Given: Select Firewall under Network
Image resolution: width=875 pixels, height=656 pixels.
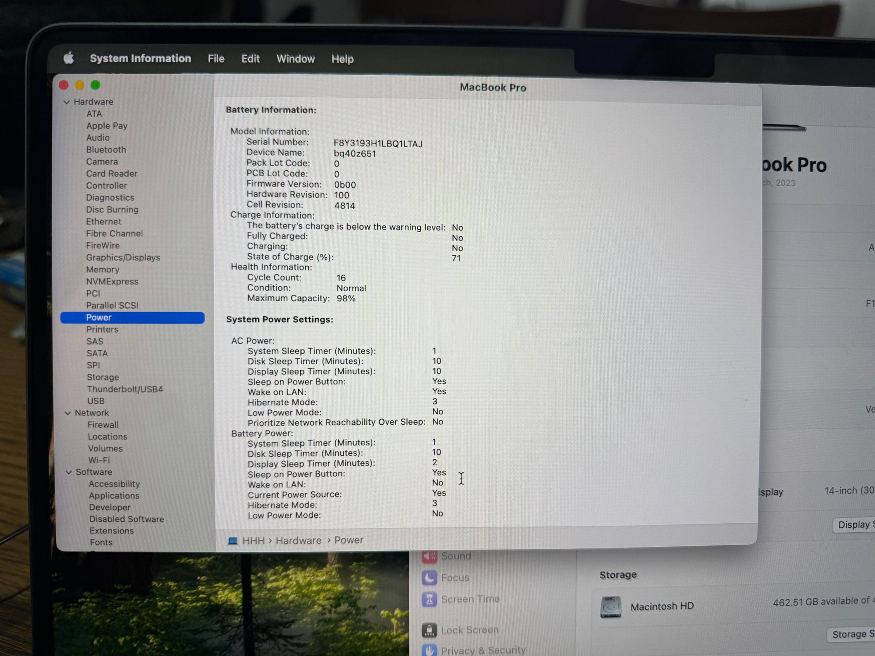Looking at the screenshot, I should click(103, 425).
